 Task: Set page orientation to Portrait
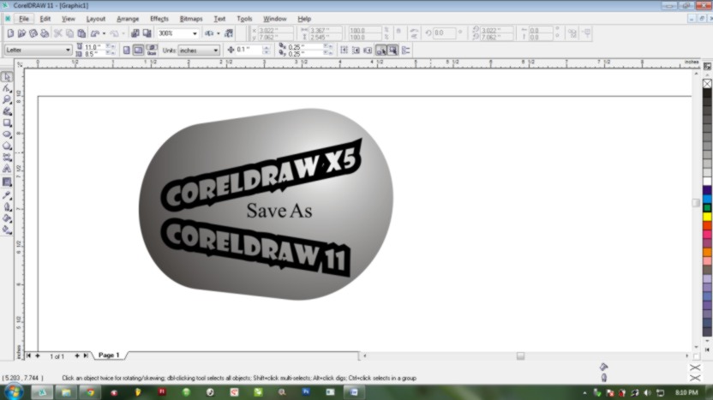[x=127, y=50]
